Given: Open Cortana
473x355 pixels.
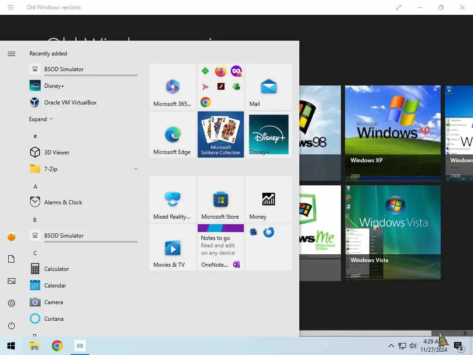Looking at the screenshot, I should point(84,318).
